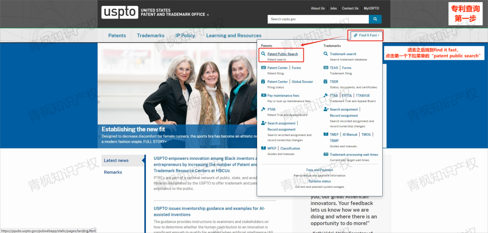Open the PTAB link
The width and height of the screenshot is (488, 233).
coord(272,109)
